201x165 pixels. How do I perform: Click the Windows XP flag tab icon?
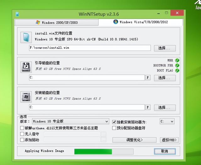tap(38, 22)
